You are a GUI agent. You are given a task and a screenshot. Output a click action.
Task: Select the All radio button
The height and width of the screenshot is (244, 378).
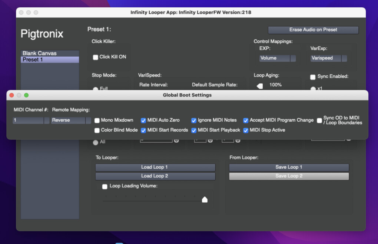(x=96, y=142)
